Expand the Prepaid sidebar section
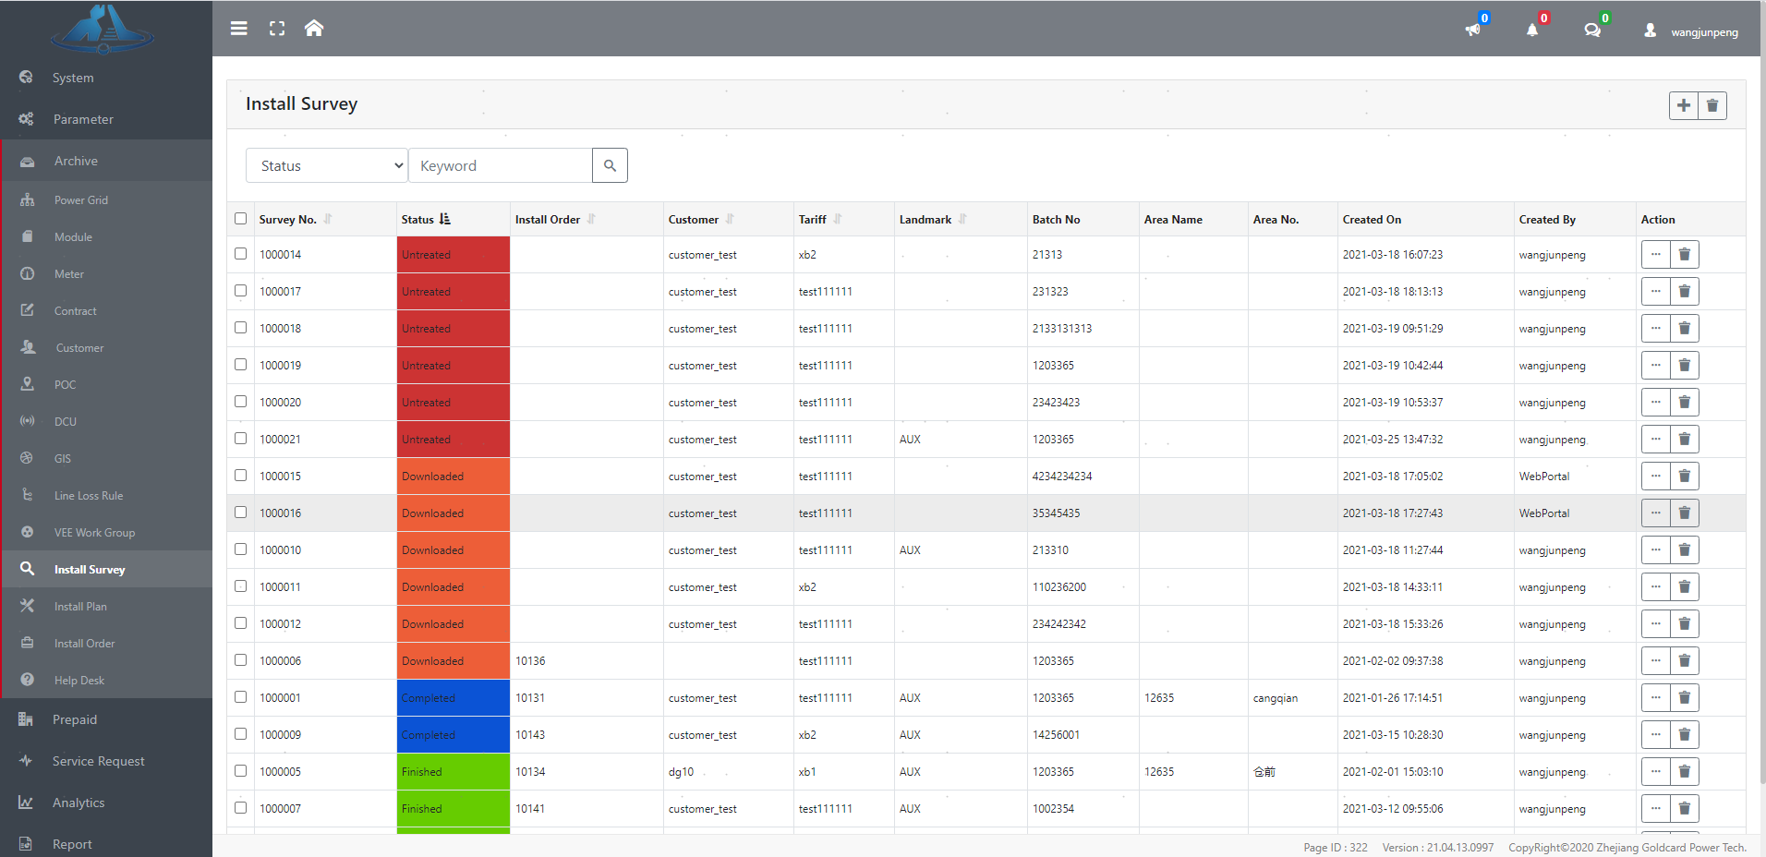This screenshot has height=857, width=1766. 75,719
